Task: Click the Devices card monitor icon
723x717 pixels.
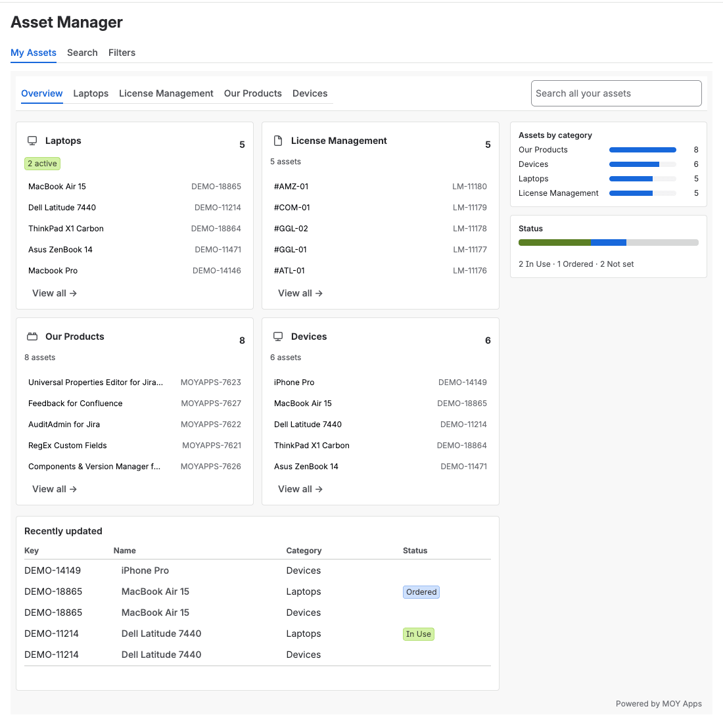Action: [x=278, y=336]
